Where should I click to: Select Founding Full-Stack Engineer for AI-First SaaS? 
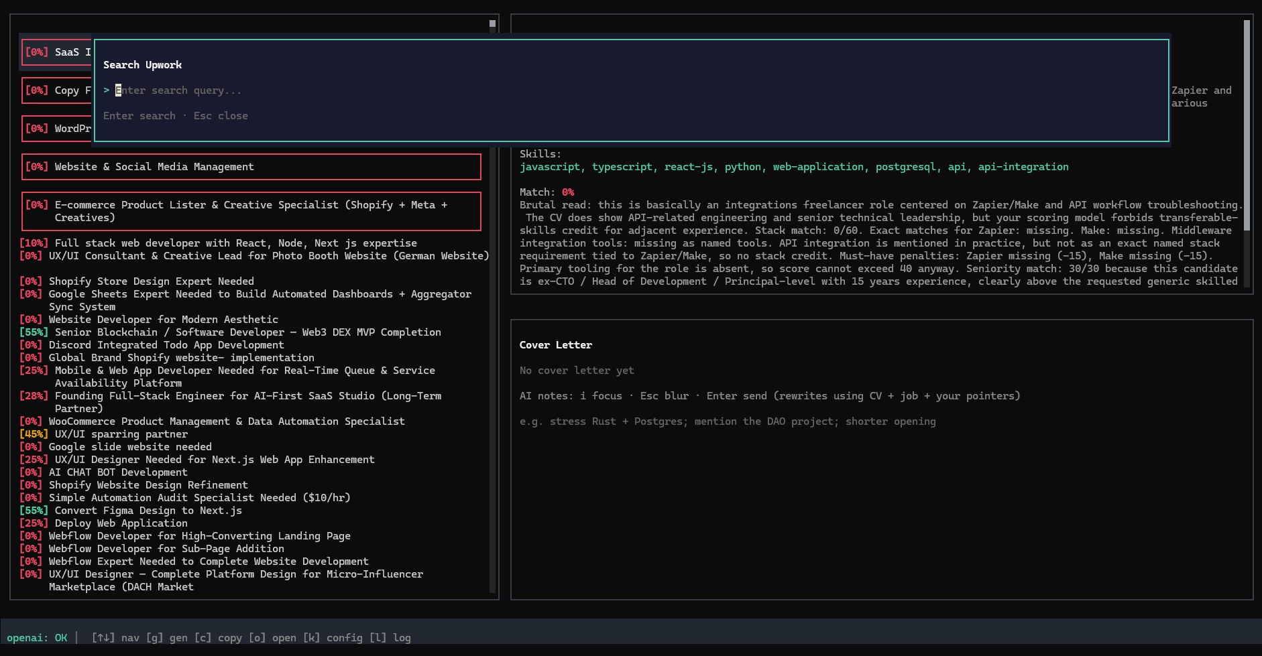pyautogui.click(x=247, y=396)
